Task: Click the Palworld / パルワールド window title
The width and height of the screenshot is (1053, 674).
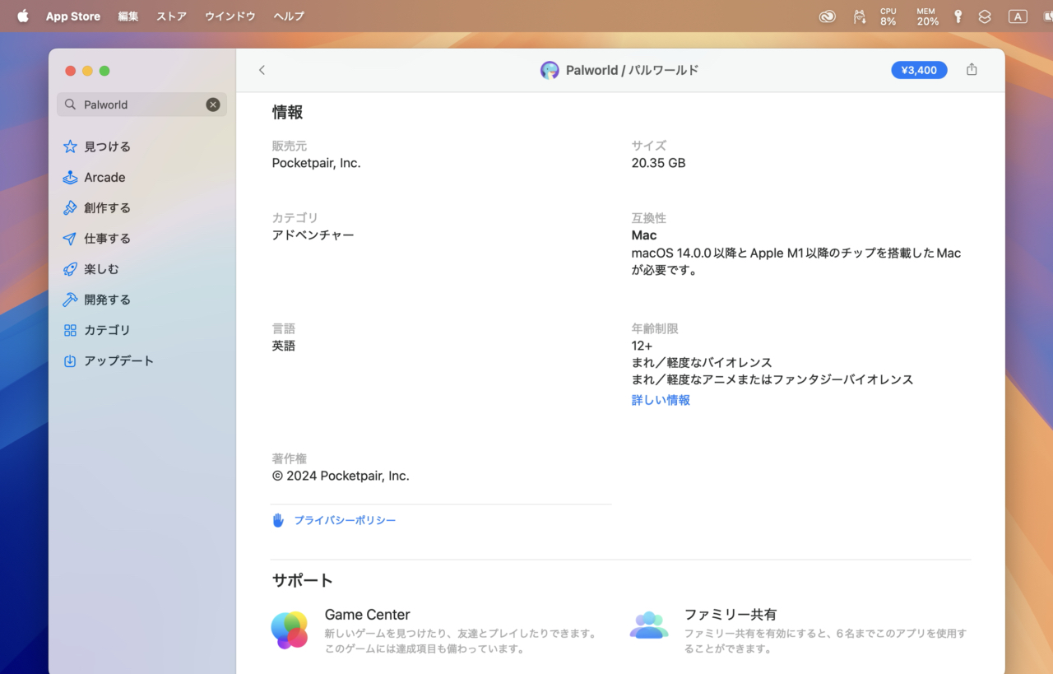Action: (x=632, y=70)
